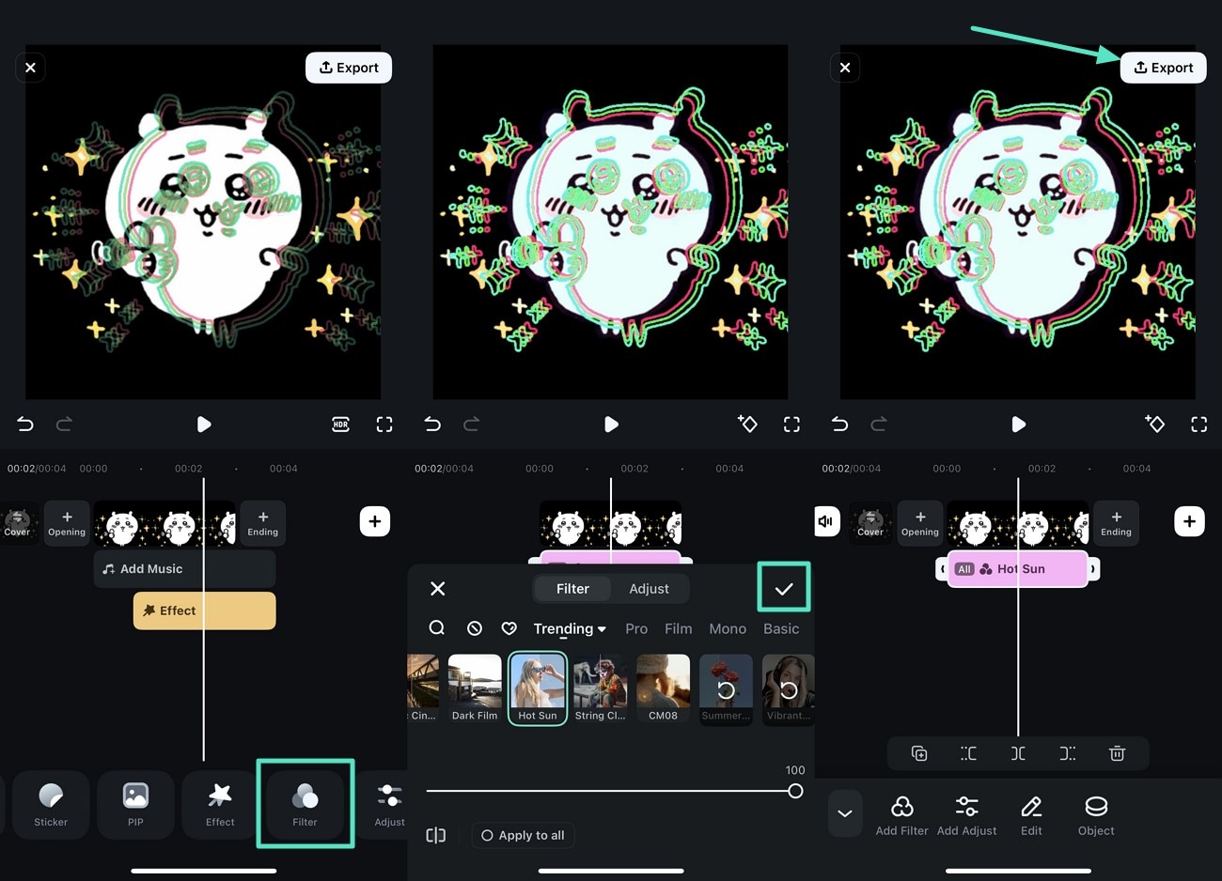This screenshot has width=1222, height=881.
Task: Enable the Apply to all option
Action: 524,835
